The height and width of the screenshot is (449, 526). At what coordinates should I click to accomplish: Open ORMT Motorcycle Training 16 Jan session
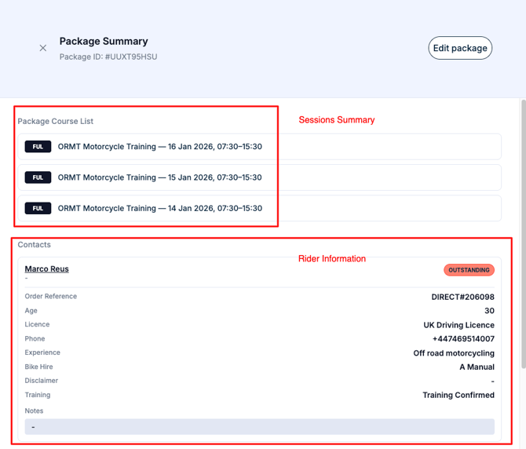point(159,147)
